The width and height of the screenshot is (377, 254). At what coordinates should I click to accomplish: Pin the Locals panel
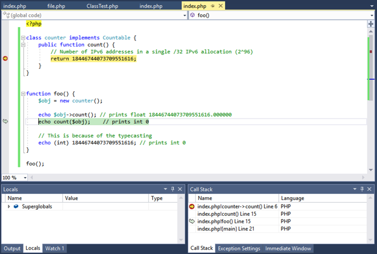coord(172,189)
